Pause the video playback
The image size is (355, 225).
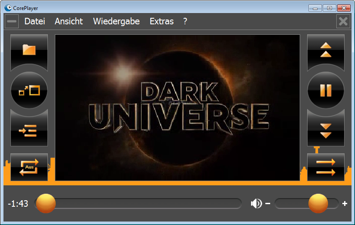click(x=326, y=90)
